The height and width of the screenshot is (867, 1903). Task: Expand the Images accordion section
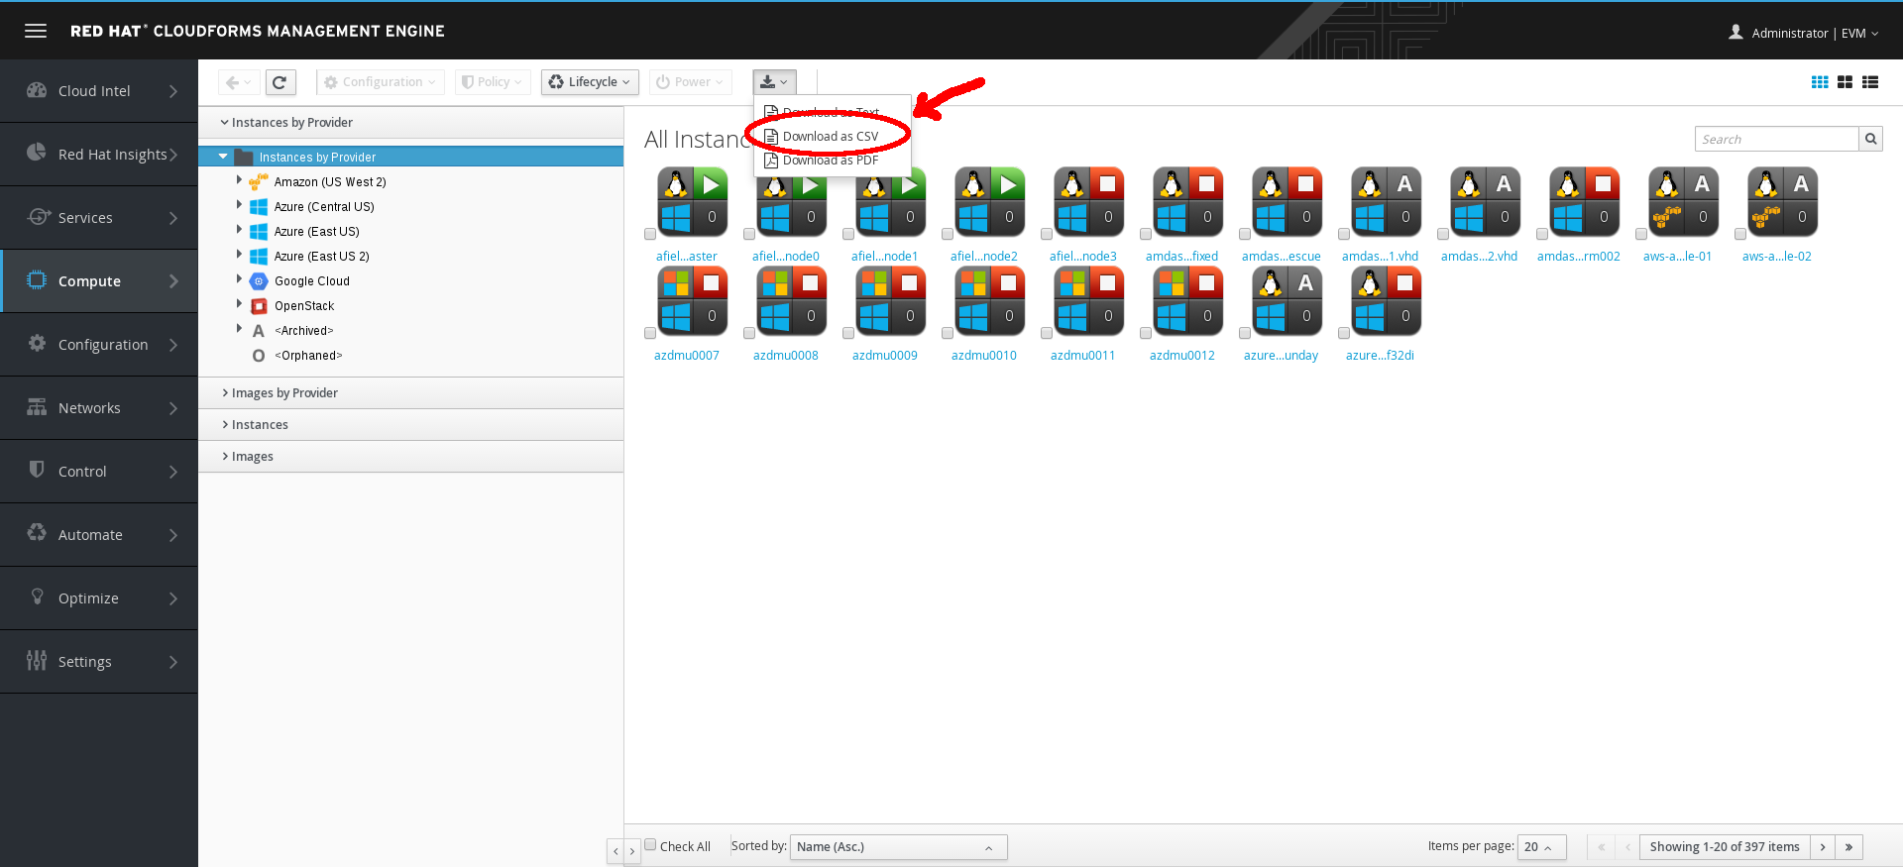[410, 457]
